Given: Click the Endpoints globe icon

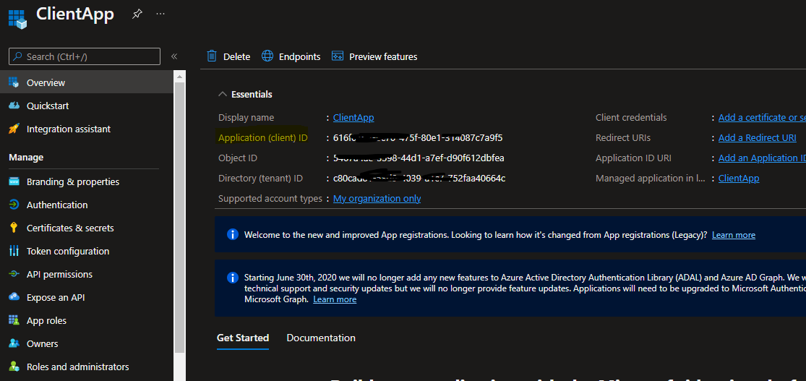Looking at the screenshot, I should pyautogui.click(x=267, y=56).
